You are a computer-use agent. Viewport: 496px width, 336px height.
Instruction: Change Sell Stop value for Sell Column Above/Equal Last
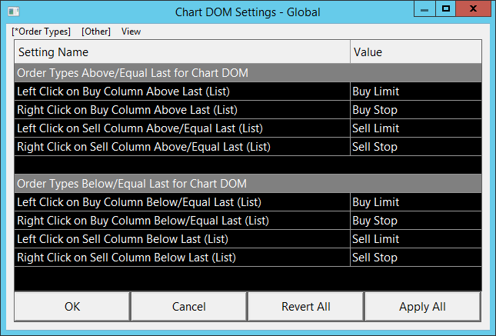point(415,147)
